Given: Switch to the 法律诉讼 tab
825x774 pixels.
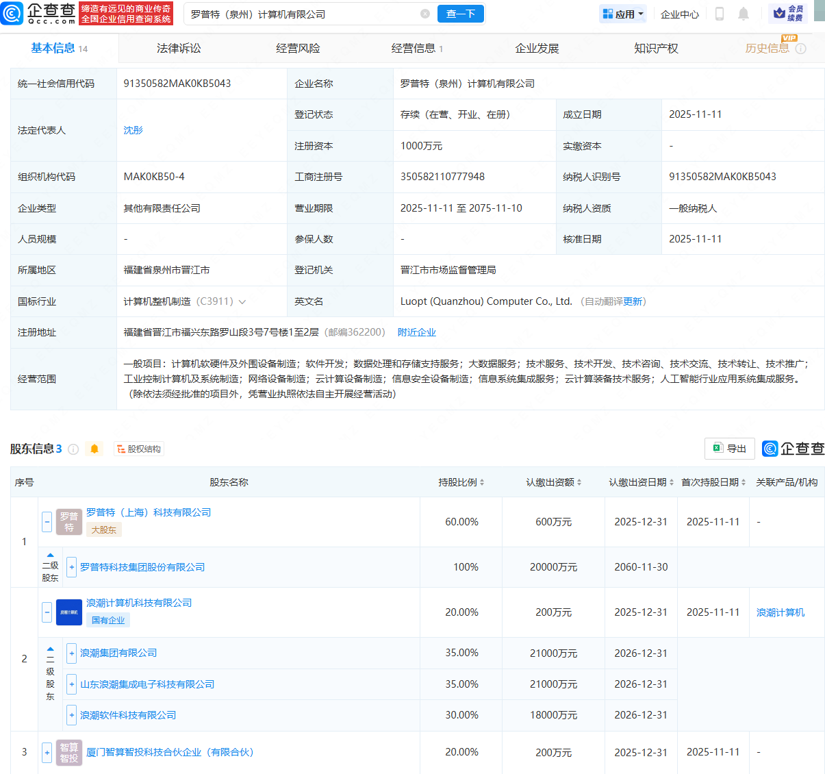Looking at the screenshot, I should tap(179, 48).
